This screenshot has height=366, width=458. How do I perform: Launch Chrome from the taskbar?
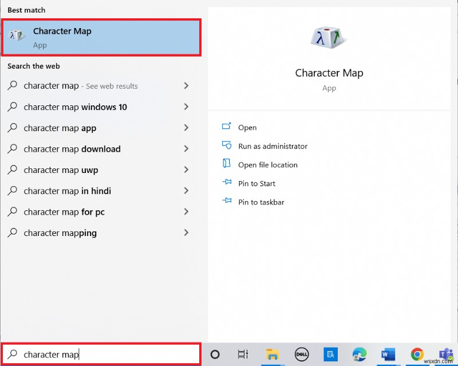tap(416, 354)
